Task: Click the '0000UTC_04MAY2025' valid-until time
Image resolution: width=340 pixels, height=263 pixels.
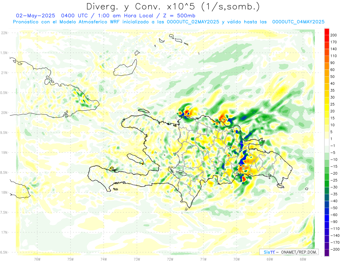Action: (298, 22)
